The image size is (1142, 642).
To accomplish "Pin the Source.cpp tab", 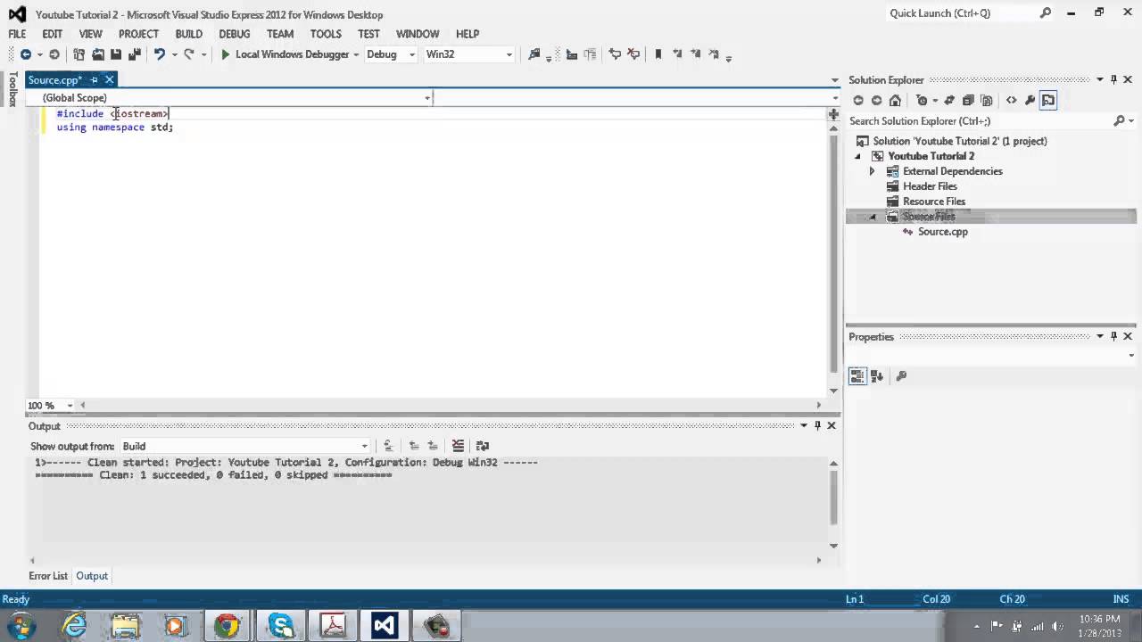I will pyautogui.click(x=94, y=80).
